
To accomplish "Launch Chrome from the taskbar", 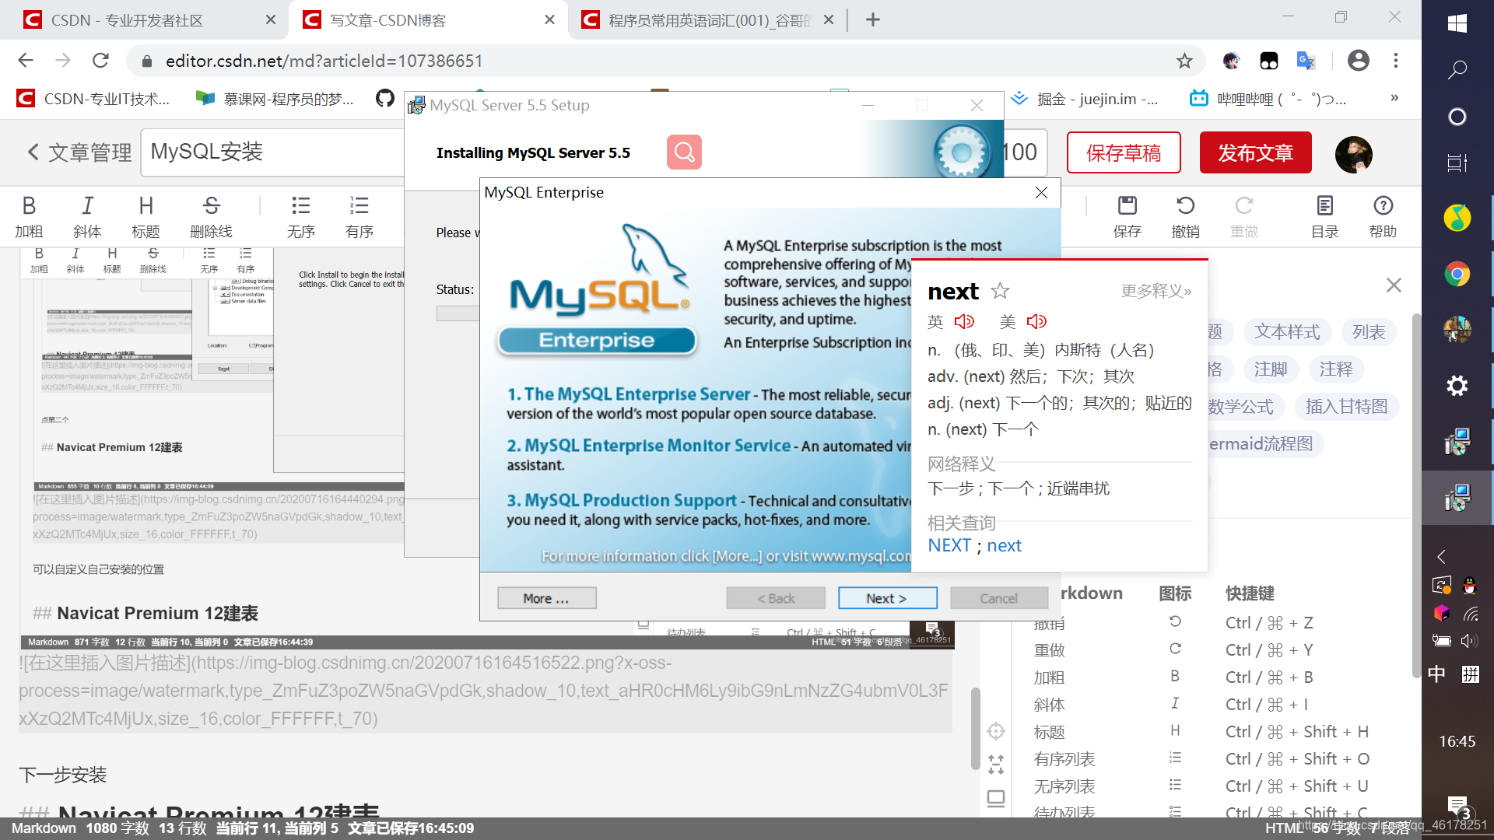I will (1457, 274).
